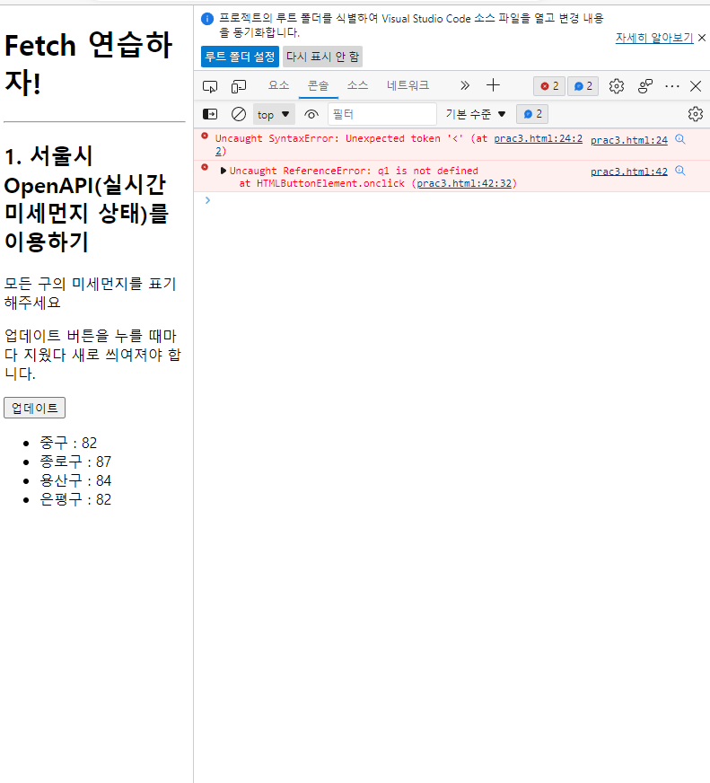Click the Fetch 연습하자! heading
This screenshot has height=783, width=710.
pyautogui.click(x=88, y=64)
